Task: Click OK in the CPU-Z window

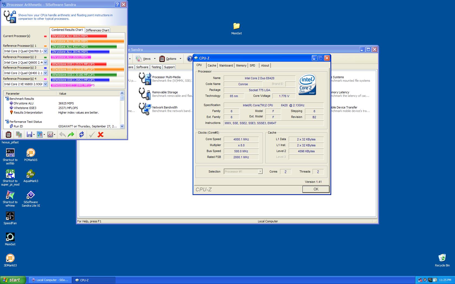Action: pos(316,189)
